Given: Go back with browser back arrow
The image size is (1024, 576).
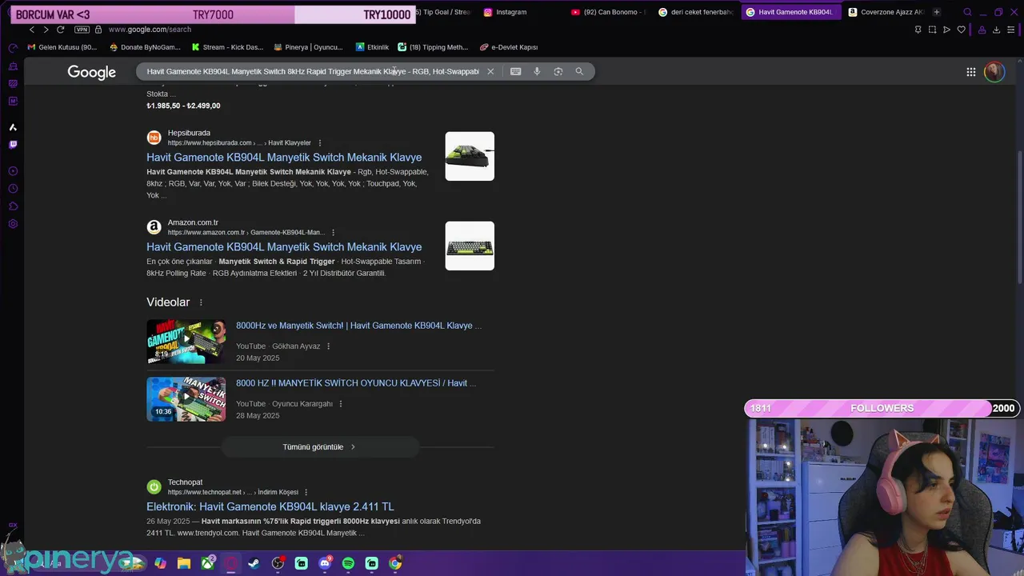Looking at the screenshot, I should (x=32, y=30).
